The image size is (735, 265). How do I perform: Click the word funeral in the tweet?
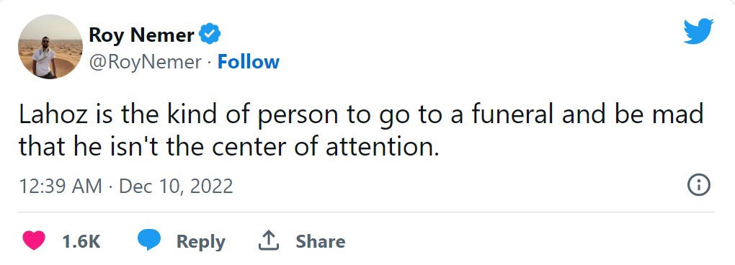512,114
